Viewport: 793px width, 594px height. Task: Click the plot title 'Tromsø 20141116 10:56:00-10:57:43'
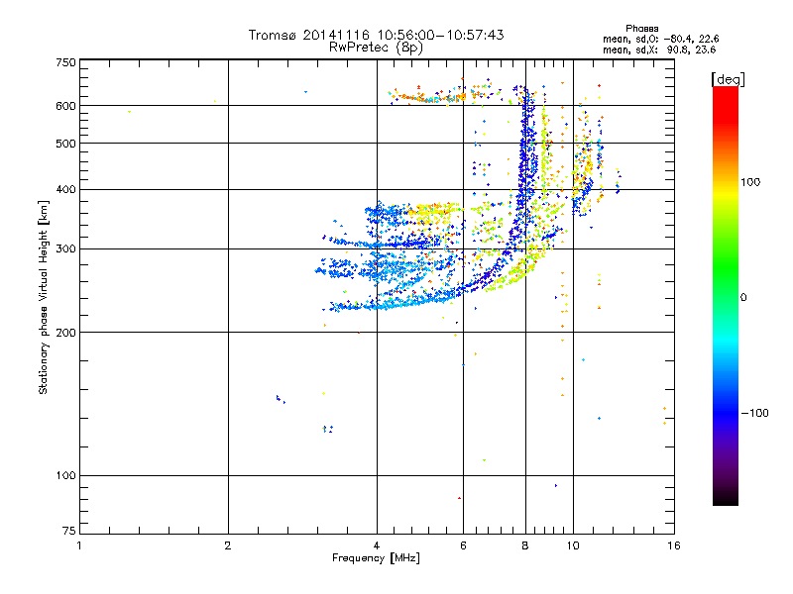[x=376, y=35]
